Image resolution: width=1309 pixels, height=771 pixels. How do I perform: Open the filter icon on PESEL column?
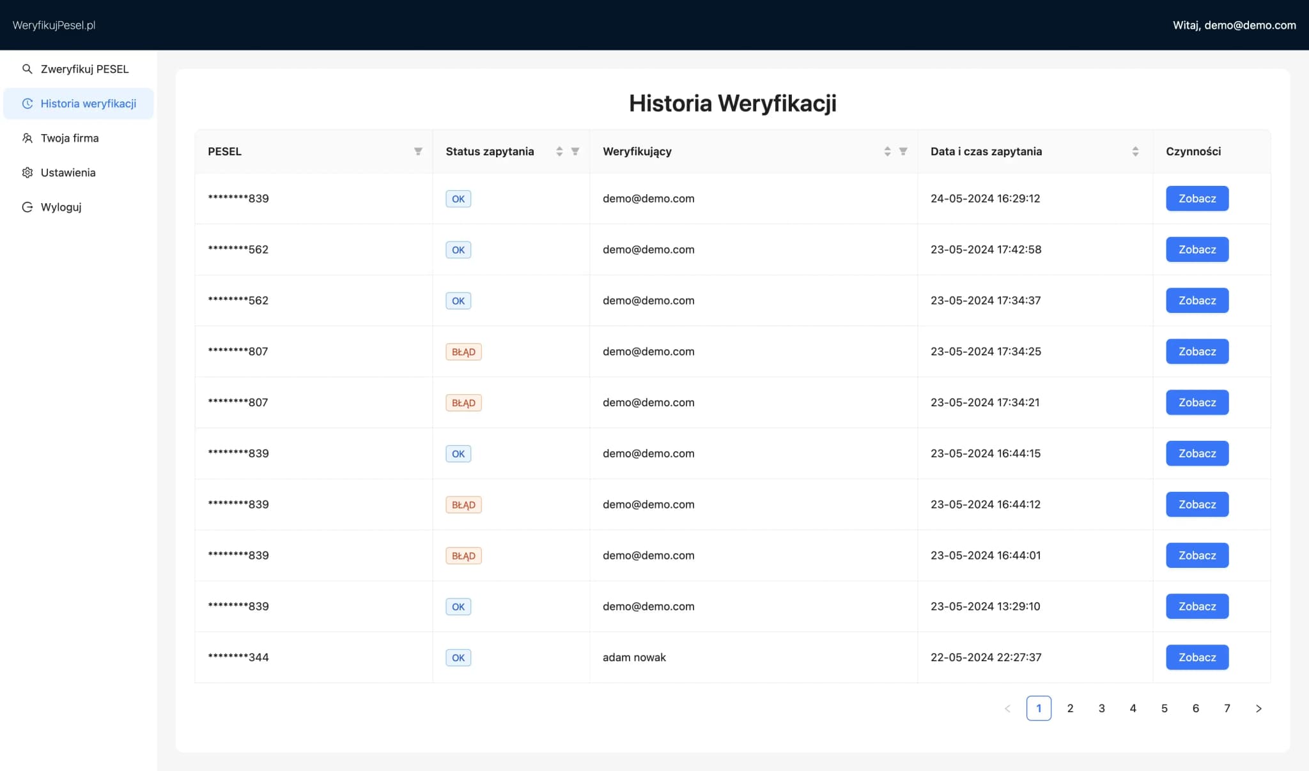[418, 151]
